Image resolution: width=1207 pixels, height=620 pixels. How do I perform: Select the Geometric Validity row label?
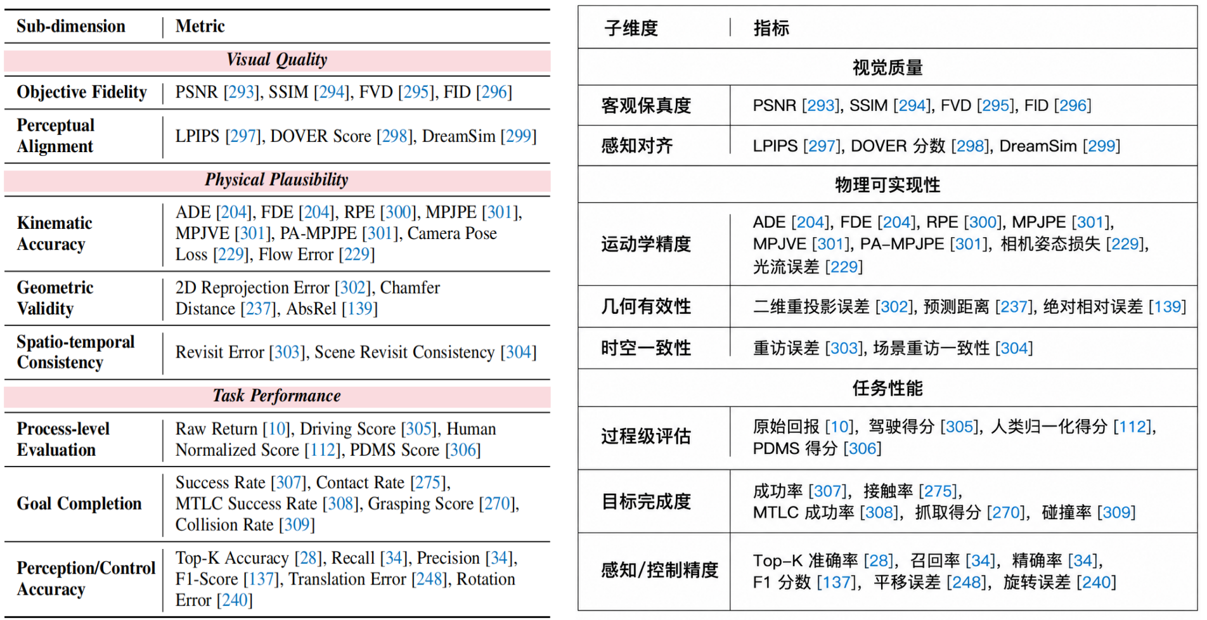[x=55, y=299]
